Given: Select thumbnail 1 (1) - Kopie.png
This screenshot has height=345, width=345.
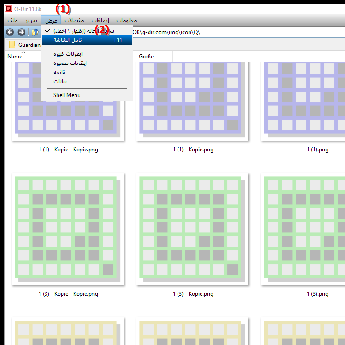Looking at the screenshot, I should click(x=192, y=101).
